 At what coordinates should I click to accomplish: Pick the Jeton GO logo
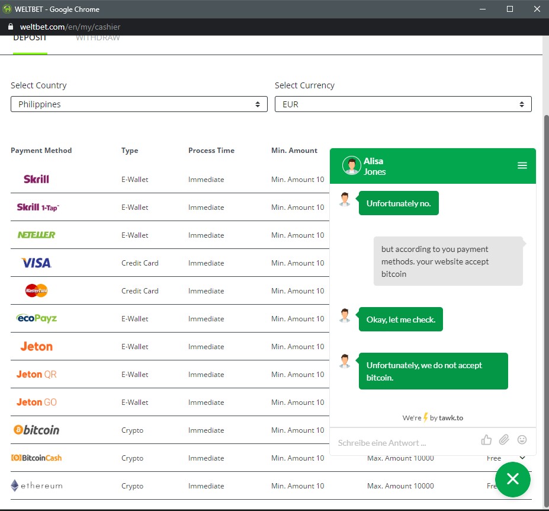pyautogui.click(x=36, y=402)
